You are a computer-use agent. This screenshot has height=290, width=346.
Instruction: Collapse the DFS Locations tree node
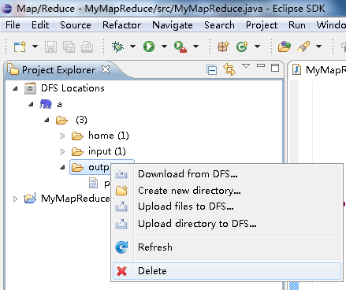click(x=15, y=88)
